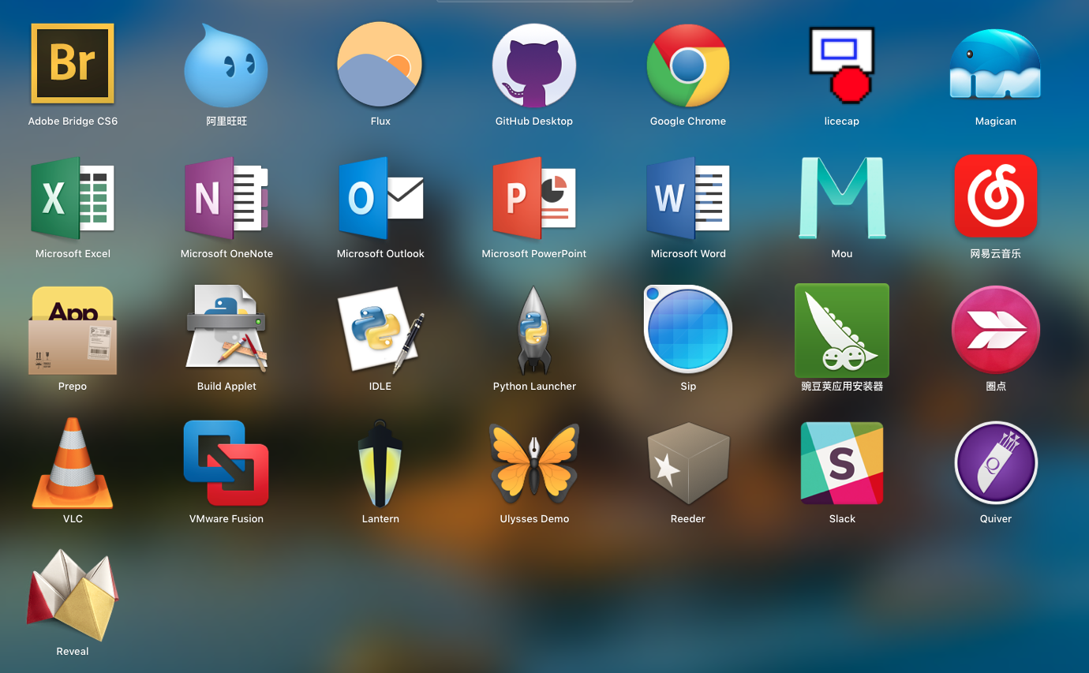Launch the Quiver app
Screen dimensions: 1089x673
coord(995,462)
